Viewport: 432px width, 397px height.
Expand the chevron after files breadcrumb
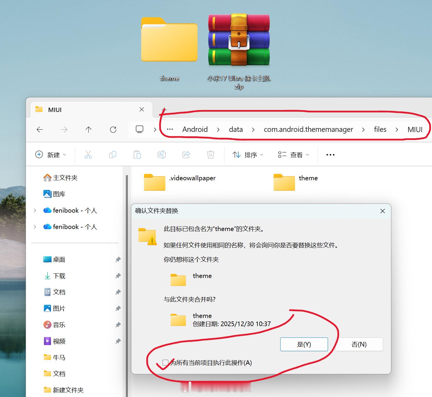[x=397, y=130]
